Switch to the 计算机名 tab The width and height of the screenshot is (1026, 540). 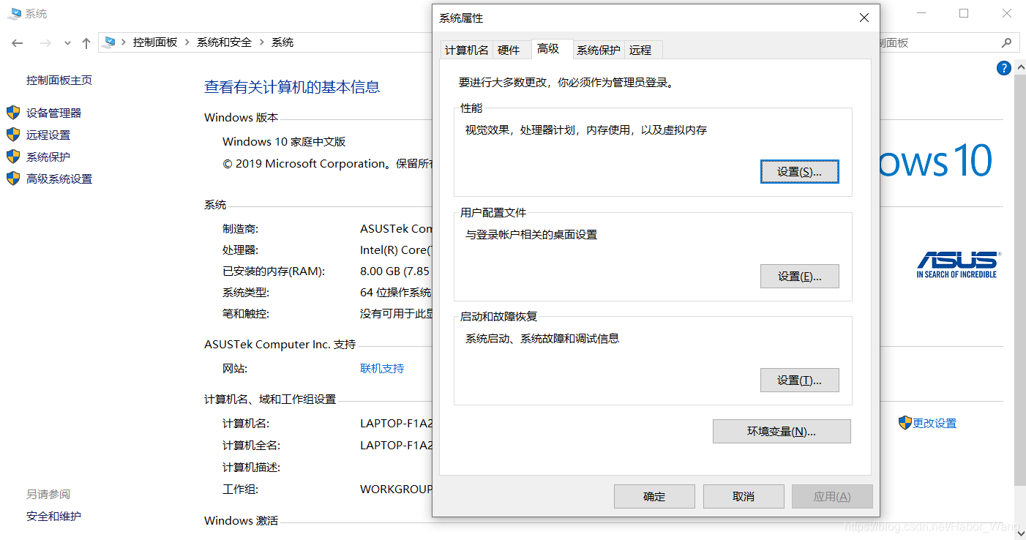coord(467,50)
